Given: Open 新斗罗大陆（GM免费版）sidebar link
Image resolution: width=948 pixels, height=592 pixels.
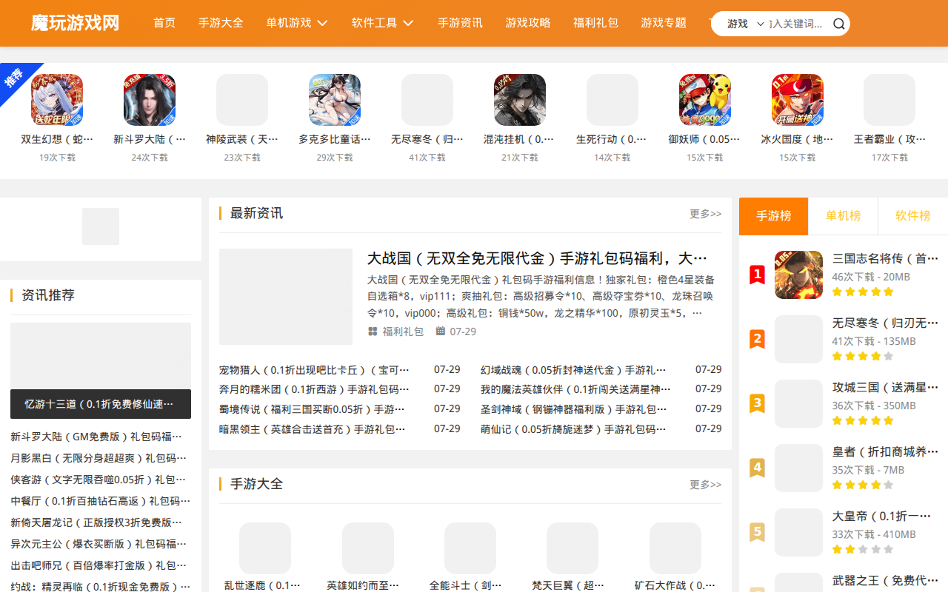Looking at the screenshot, I should 96,437.
